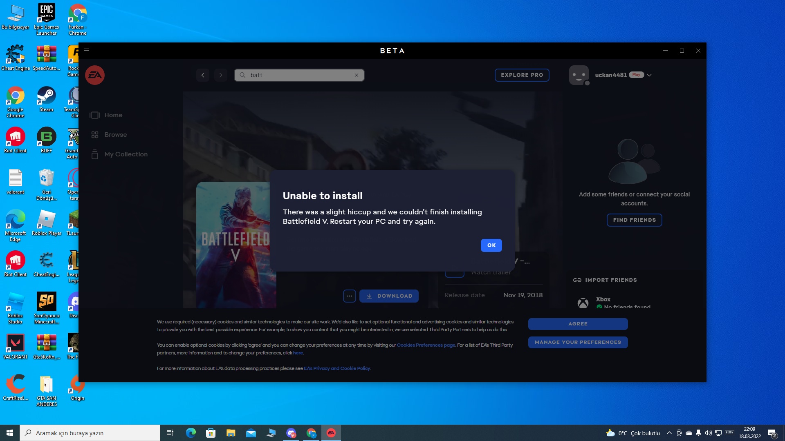Click the DOWNLOAD button for Battlefield V
This screenshot has height=441, width=785.
pyautogui.click(x=389, y=296)
